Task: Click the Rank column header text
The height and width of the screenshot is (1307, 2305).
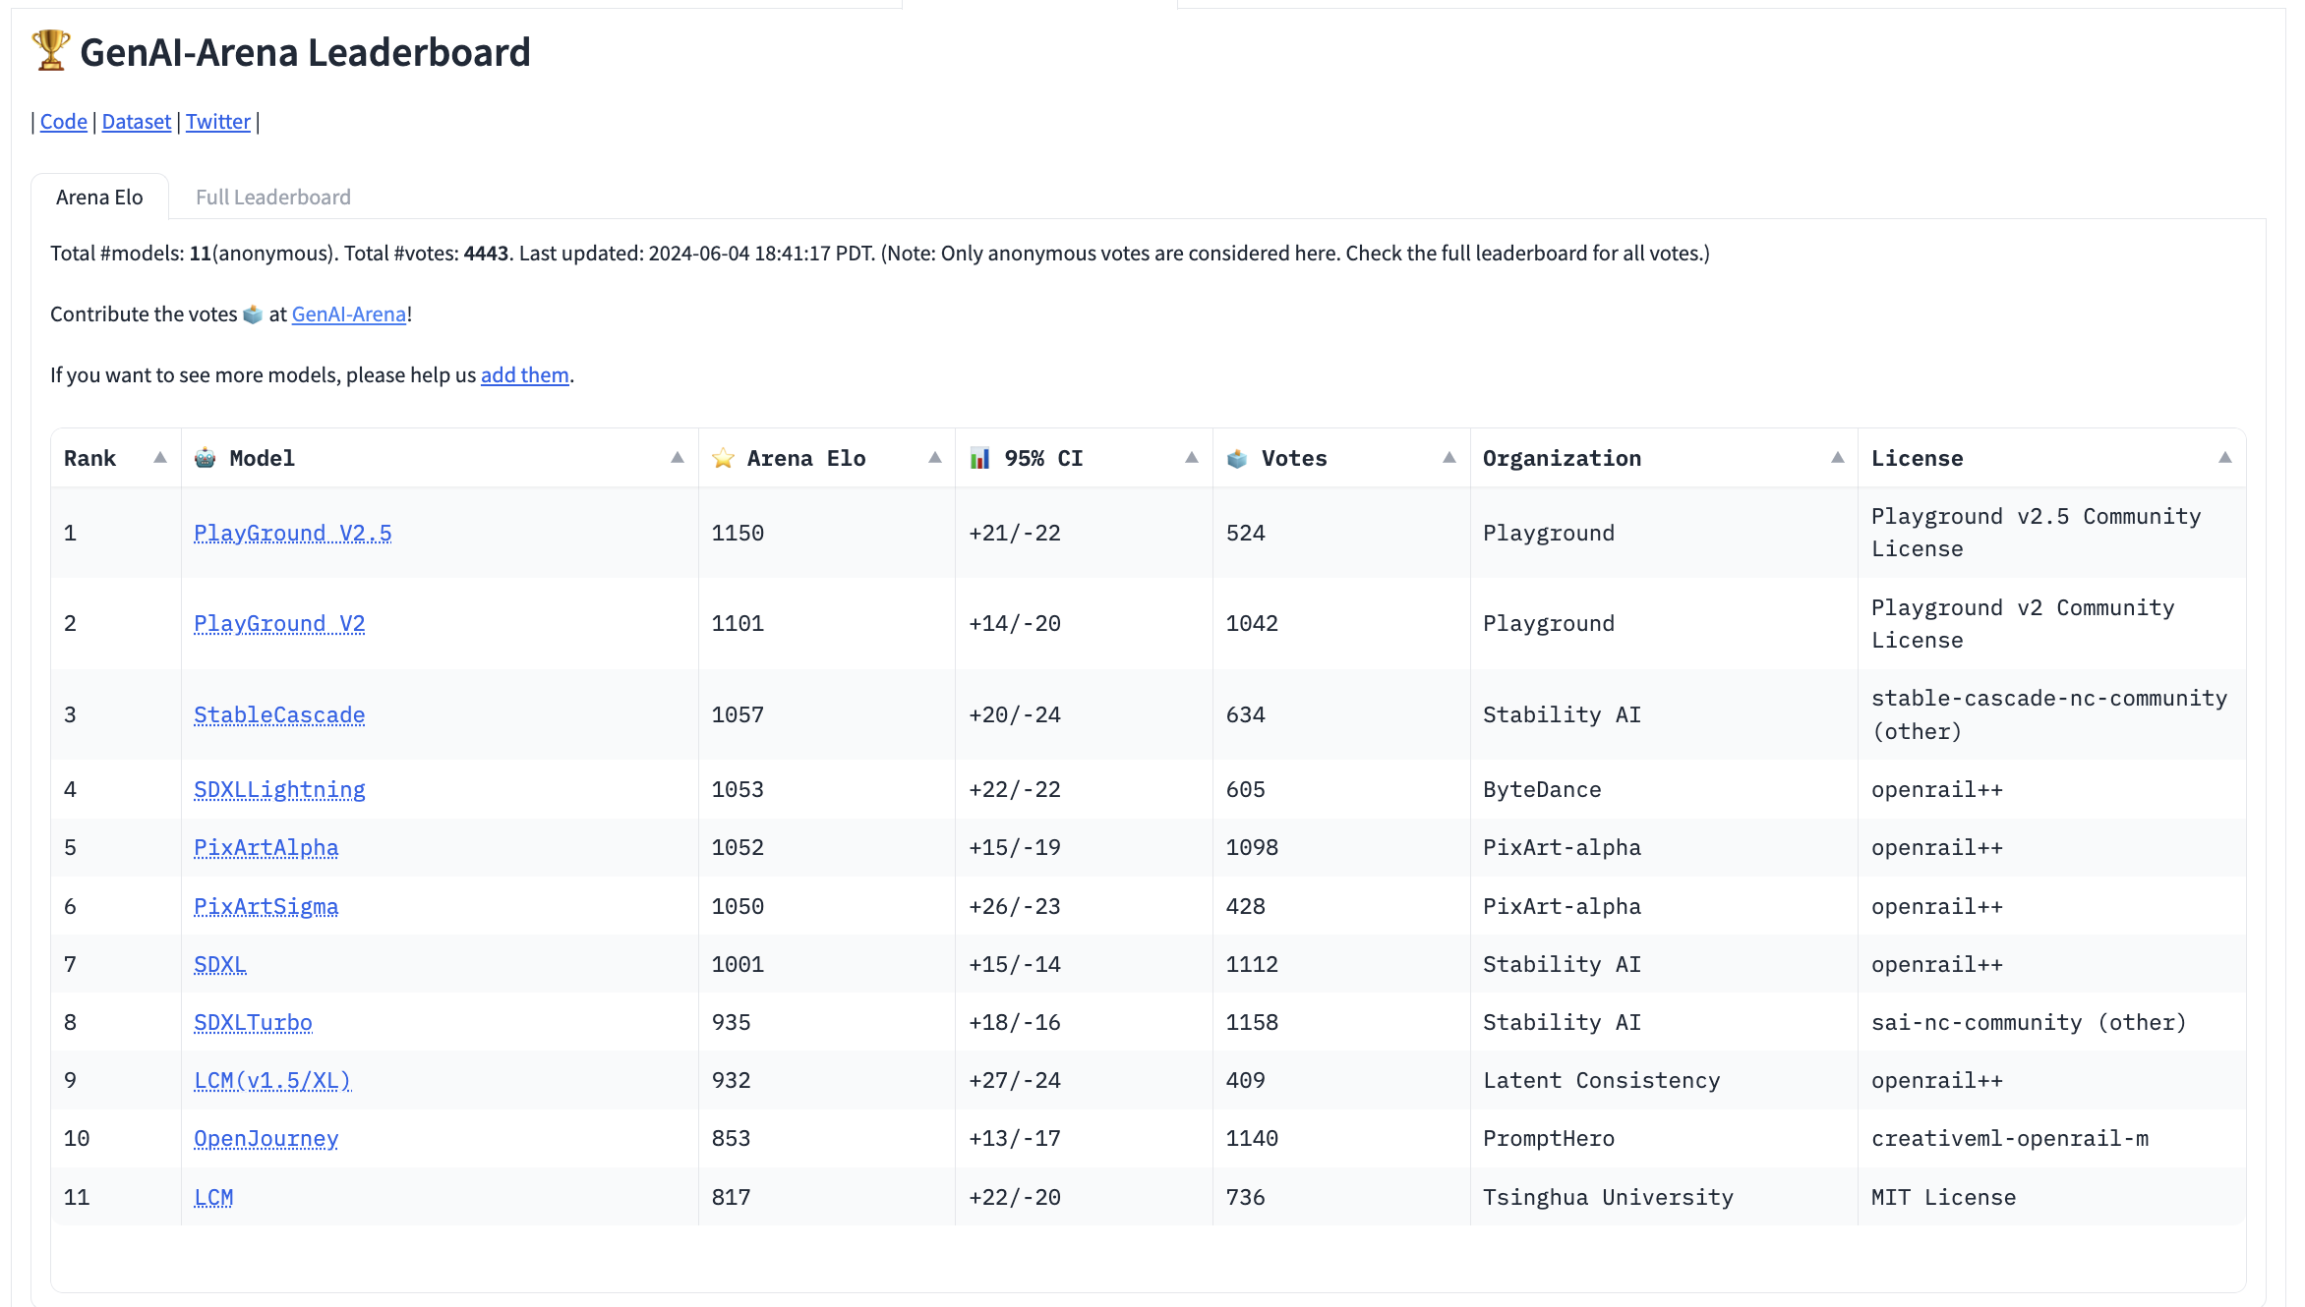Action: click(x=89, y=458)
